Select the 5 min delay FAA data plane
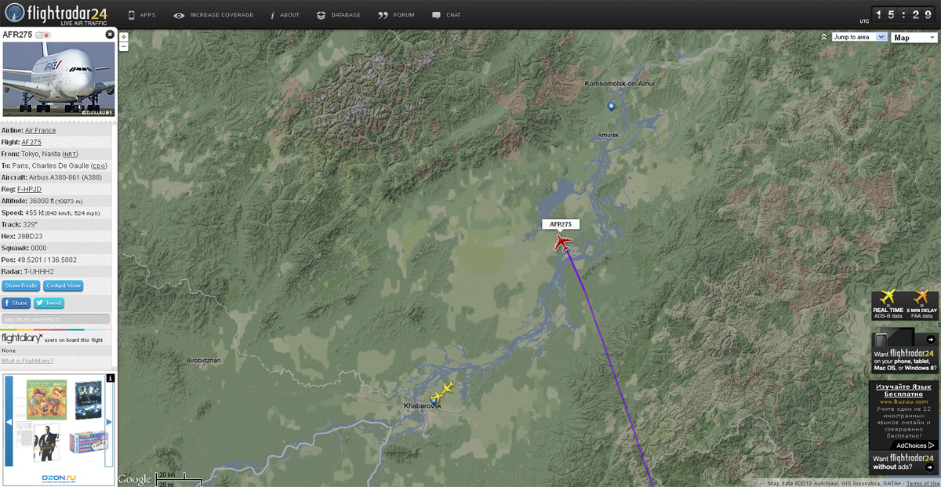Screen dimensions: 941x487 (921, 304)
